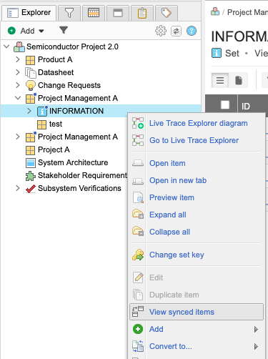Screen dimensions: 268x359
Task: Toggle the select-all checkbox in table header
Action: click(x=225, y=104)
